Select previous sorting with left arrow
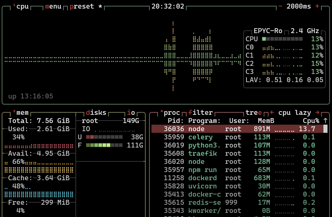Viewport: 332px width, 217px height. tap(272, 112)
